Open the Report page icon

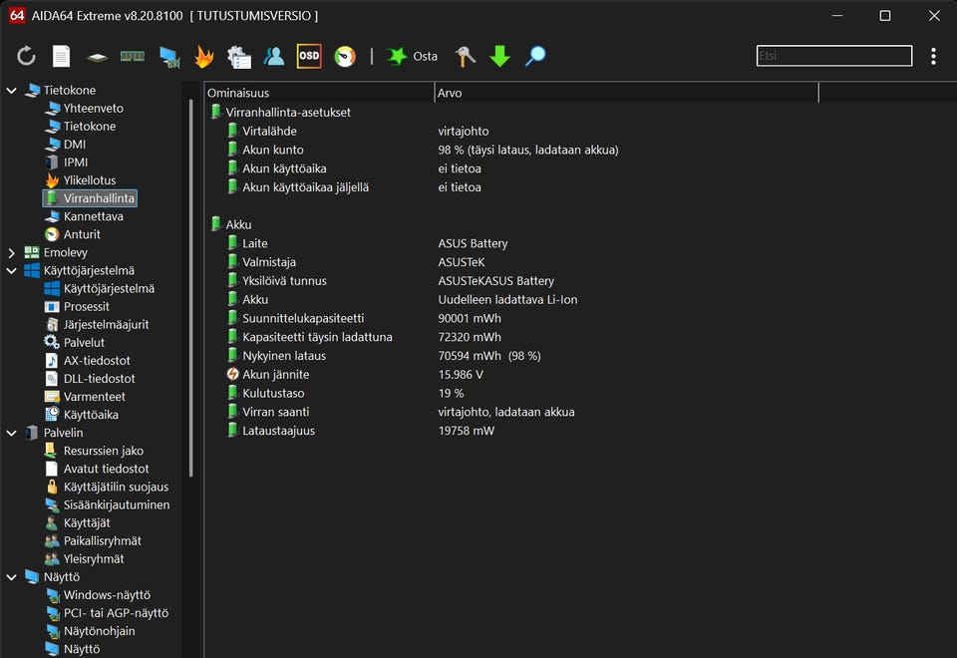point(62,57)
